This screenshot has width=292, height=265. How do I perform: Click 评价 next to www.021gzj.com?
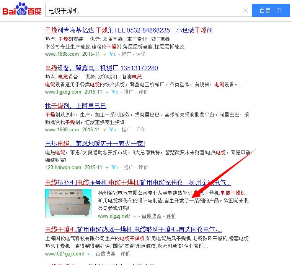pyautogui.click(x=125, y=254)
